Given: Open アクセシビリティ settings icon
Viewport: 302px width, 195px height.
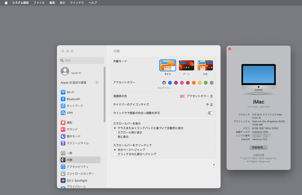Looking at the screenshot, I should tap(63, 167).
